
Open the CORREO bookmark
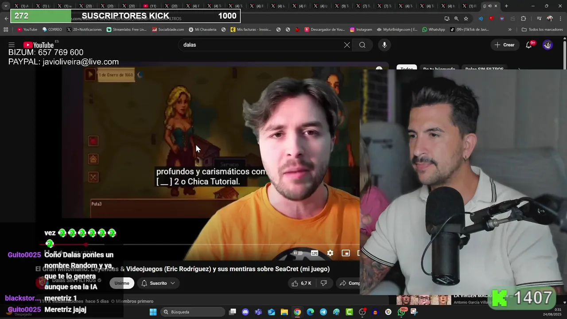pos(52,29)
